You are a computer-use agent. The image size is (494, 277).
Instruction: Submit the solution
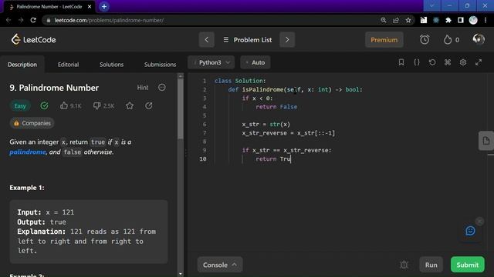click(x=468, y=265)
